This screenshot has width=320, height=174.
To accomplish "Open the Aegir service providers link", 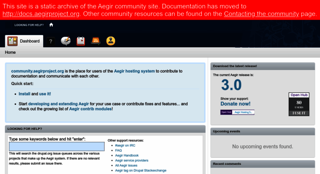I will tap(132, 160).
